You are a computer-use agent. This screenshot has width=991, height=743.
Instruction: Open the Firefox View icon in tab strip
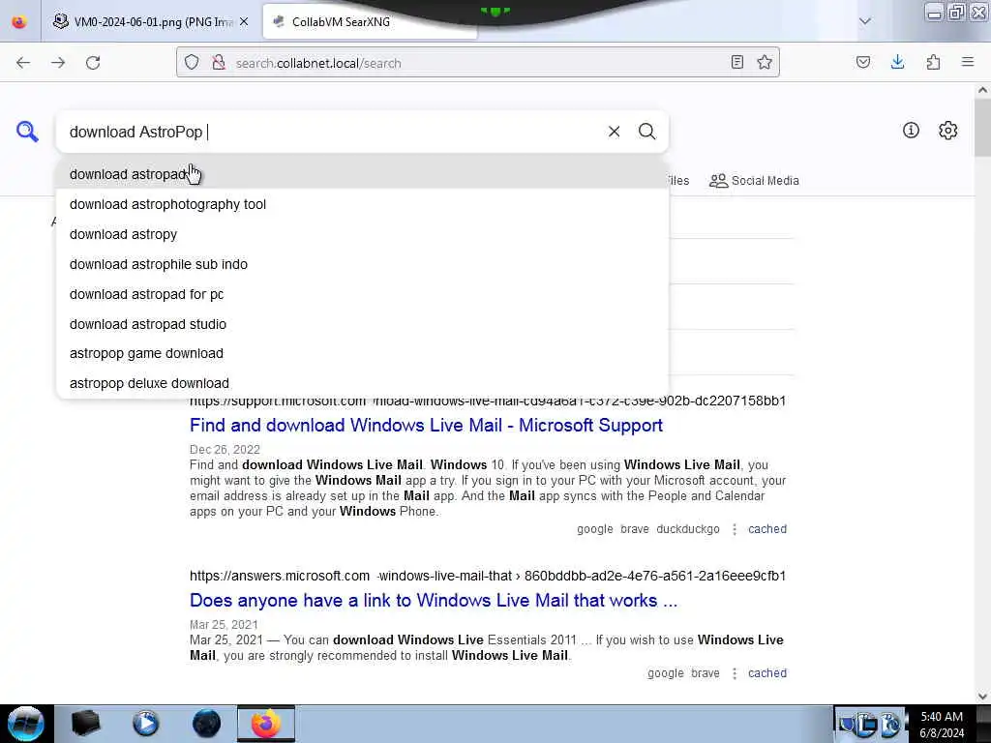[x=19, y=21]
